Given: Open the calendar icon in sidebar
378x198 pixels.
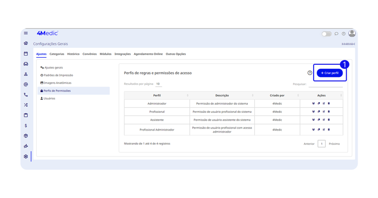Looking at the screenshot, I should (26, 53).
